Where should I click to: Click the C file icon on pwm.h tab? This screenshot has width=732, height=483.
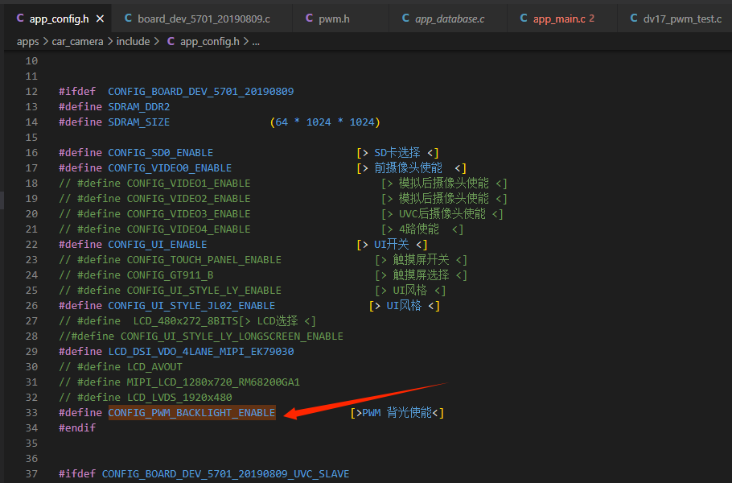(x=309, y=19)
